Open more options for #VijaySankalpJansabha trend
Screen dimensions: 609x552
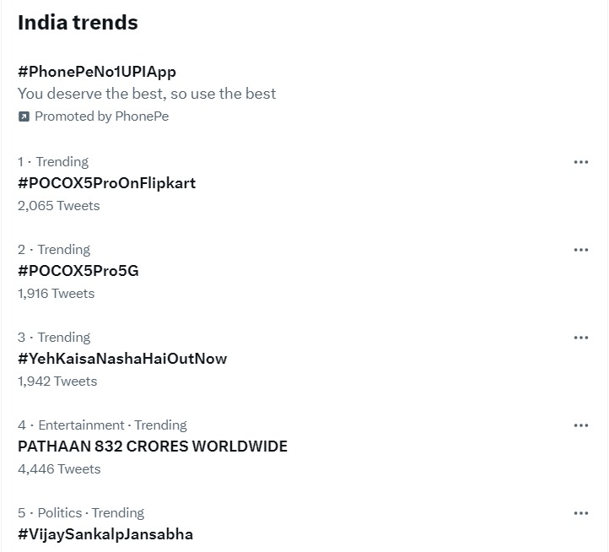coord(580,513)
